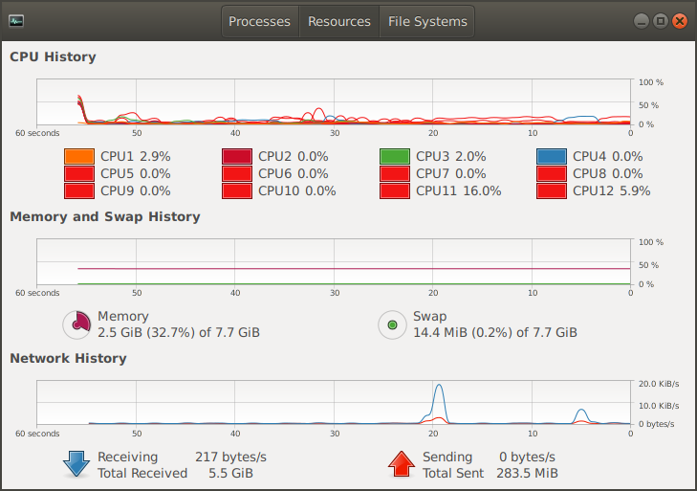Click the Network History heading
This screenshot has width=697, height=491.
(x=68, y=358)
